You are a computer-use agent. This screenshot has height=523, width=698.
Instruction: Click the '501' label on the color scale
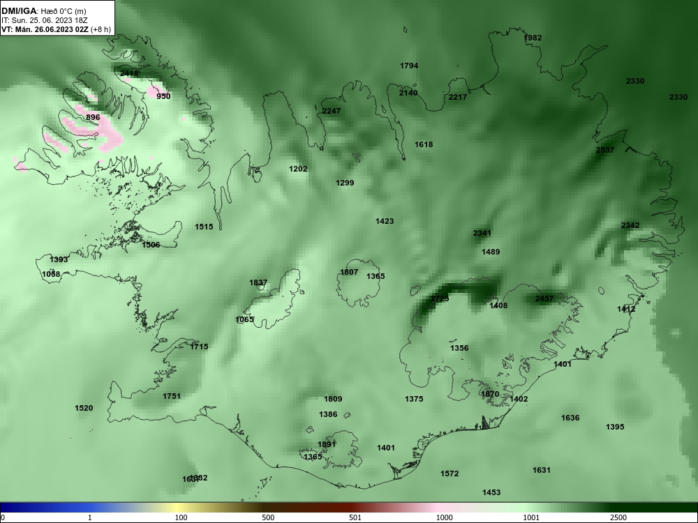coord(355,517)
